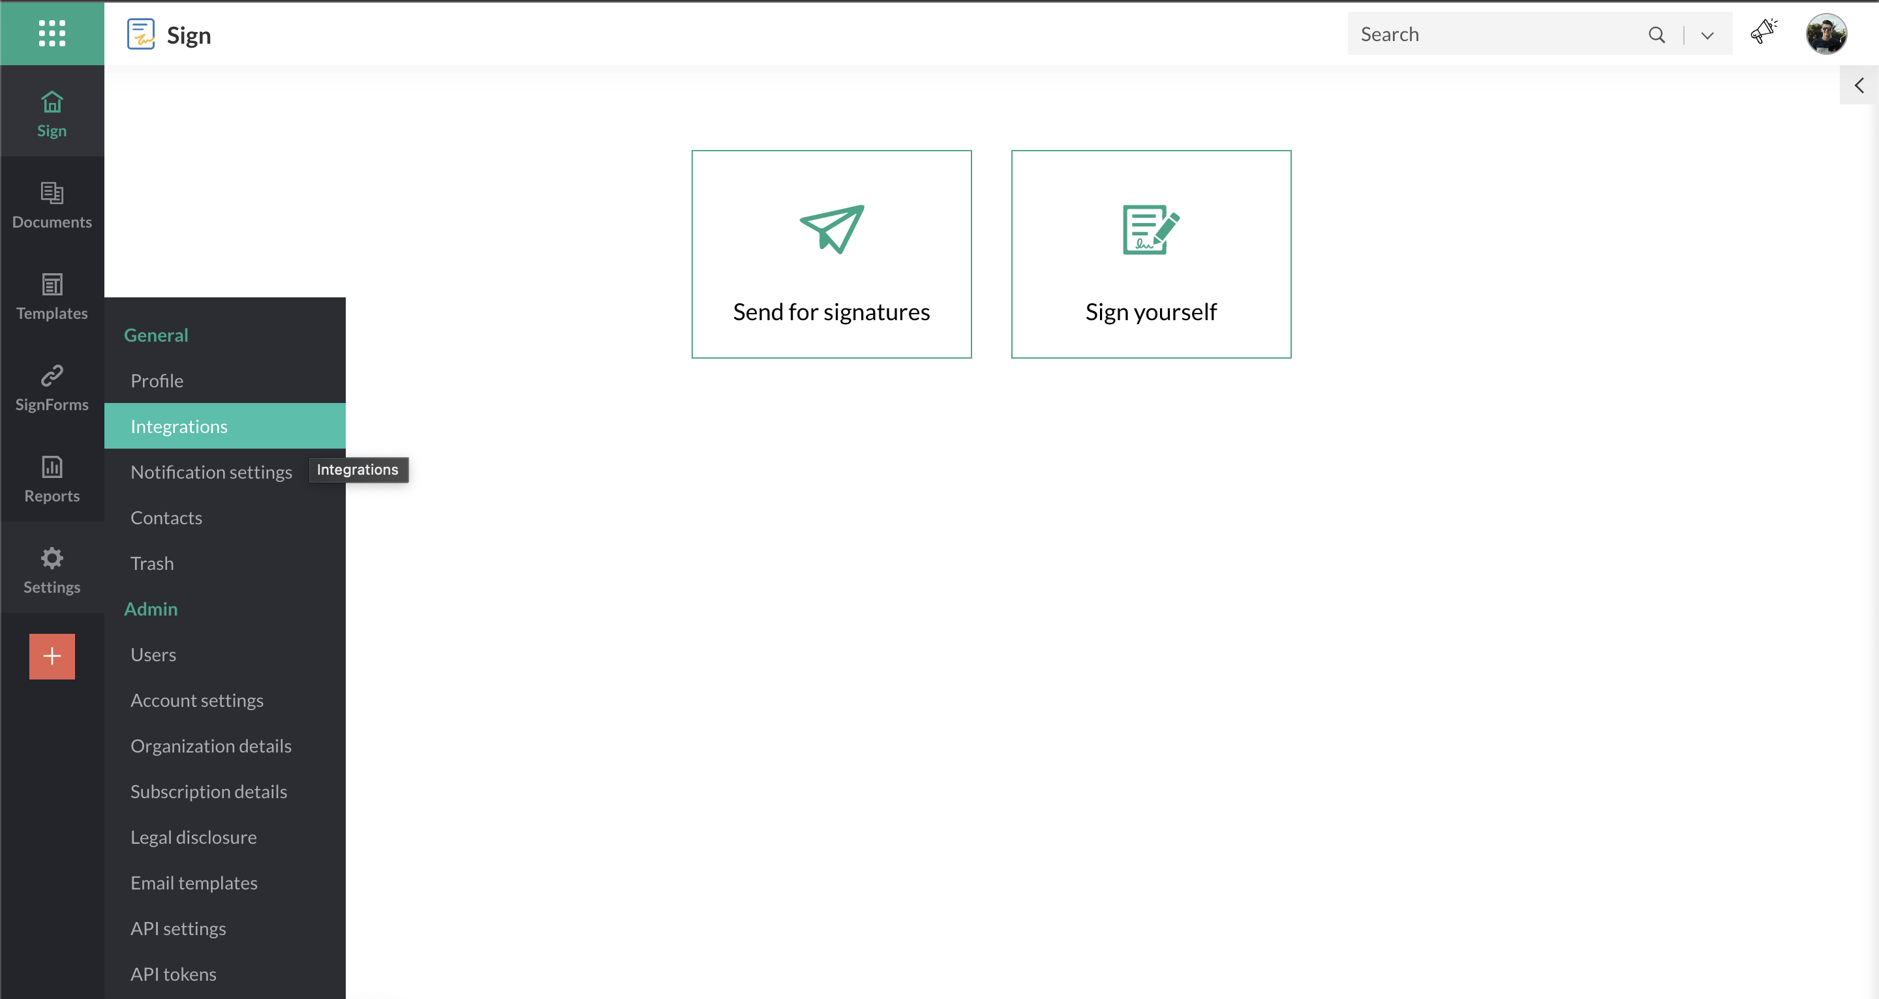Select Integrations in settings menu
The width and height of the screenshot is (1879, 999).
pyautogui.click(x=179, y=426)
